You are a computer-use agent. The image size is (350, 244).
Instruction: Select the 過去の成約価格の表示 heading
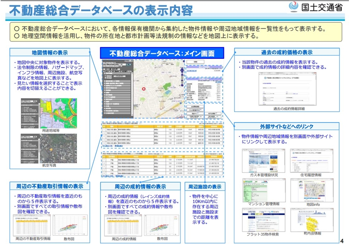click(x=287, y=52)
